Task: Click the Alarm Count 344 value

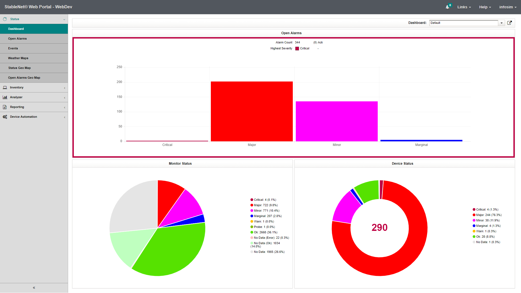Action: 297,42
